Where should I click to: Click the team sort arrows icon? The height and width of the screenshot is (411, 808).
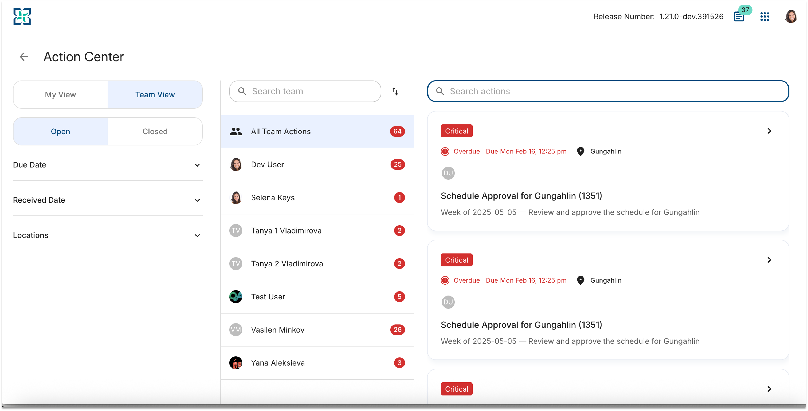pos(395,91)
